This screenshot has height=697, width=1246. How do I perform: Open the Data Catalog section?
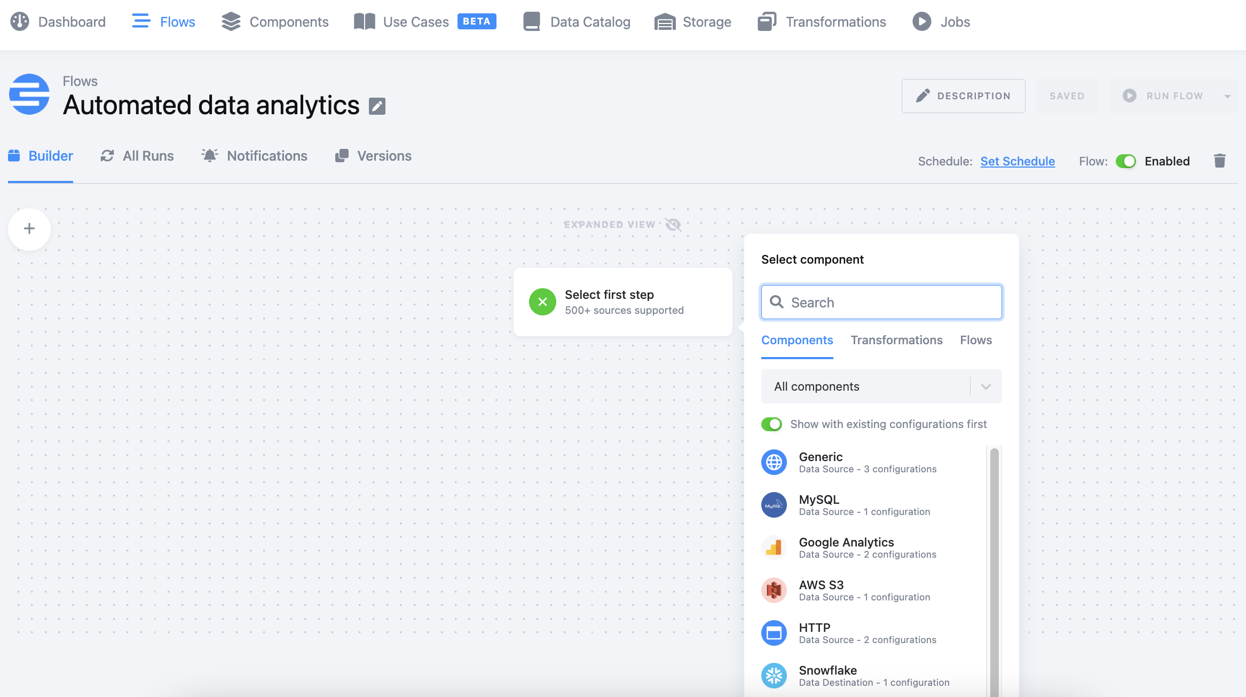(531, 21)
